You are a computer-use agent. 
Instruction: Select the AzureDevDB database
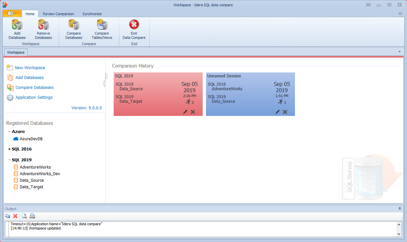point(31,139)
